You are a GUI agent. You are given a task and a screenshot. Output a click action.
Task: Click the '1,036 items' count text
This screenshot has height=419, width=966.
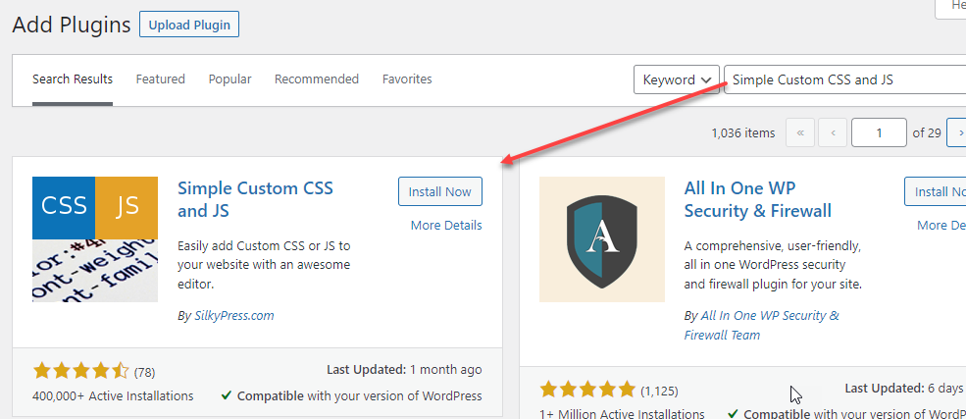tap(743, 132)
